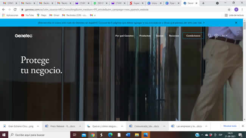This screenshot has height=138, width=246.
Task: Open the Recursos menu
Action: (174, 36)
